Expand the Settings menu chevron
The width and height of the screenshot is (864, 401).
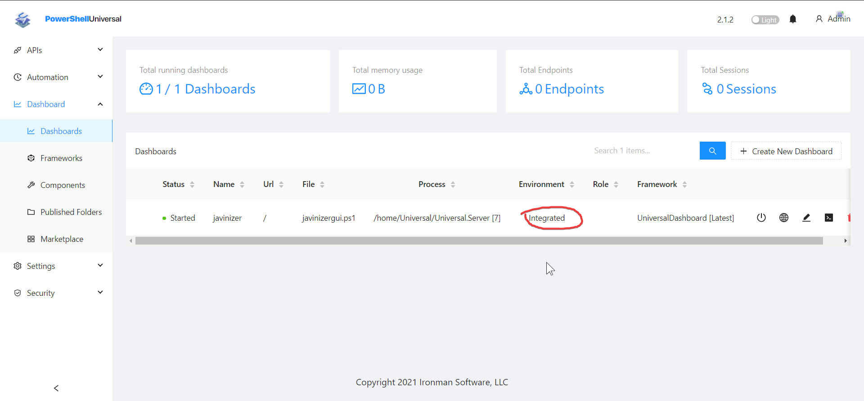click(100, 265)
